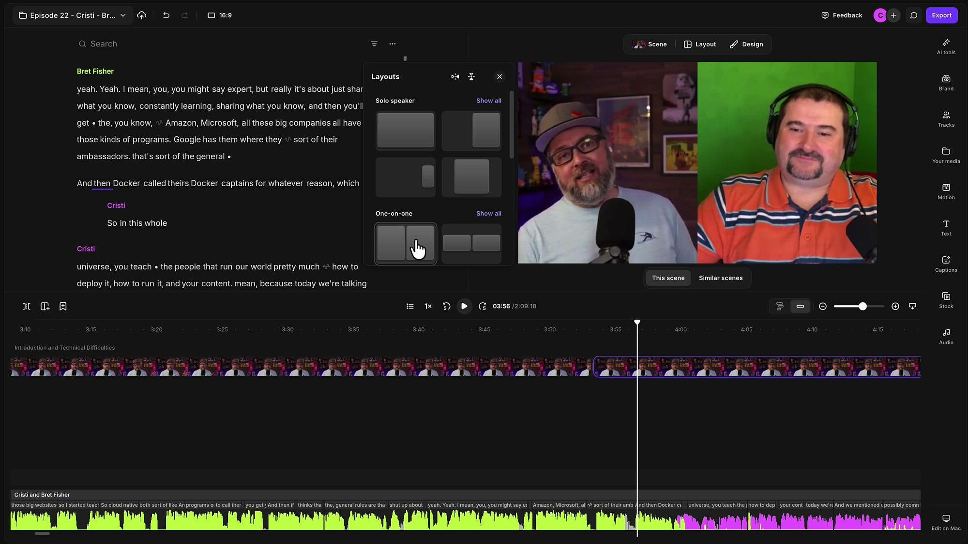Switch to the Layout tab
The width and height of the screenshot is (968, 544).
(700, 44)
